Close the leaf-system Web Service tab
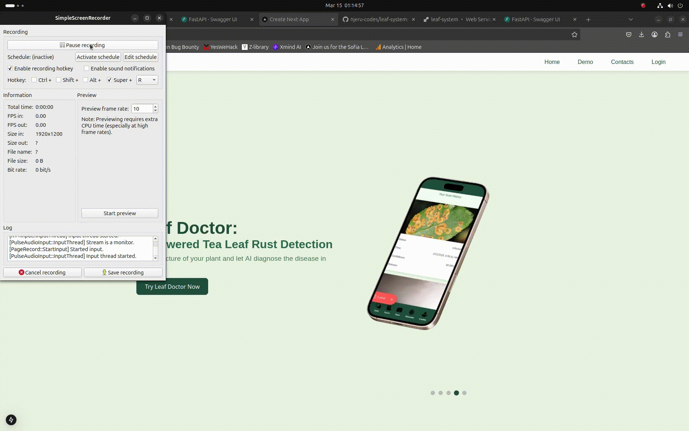This screenshot has width=689, height=431. [x=494, y=19]
